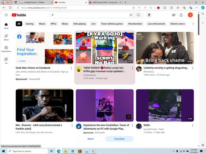The width and height of the screenshot is (206, 154).
Task: Open the YouTube hamburger guide menu
Action: click(x=6, y=15)
